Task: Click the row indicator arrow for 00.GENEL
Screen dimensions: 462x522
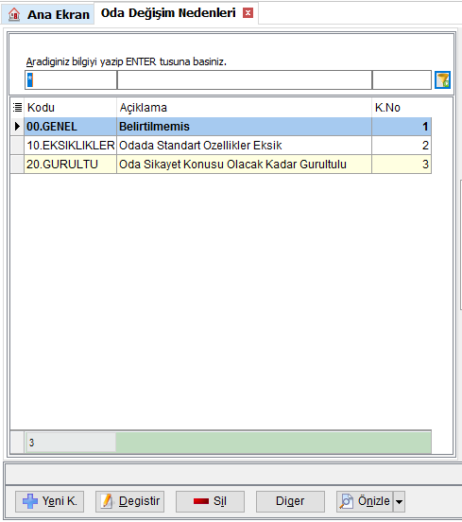Action: click(17, 126)
